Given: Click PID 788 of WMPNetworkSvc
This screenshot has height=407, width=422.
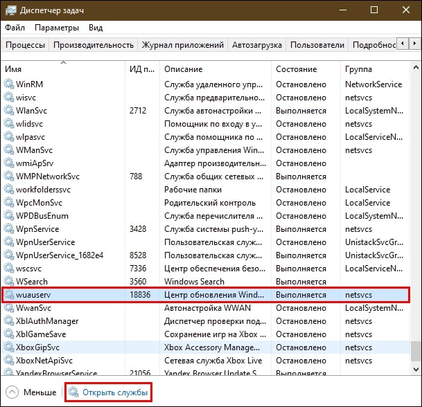Looking at the screenshot, I should [136, 177].
